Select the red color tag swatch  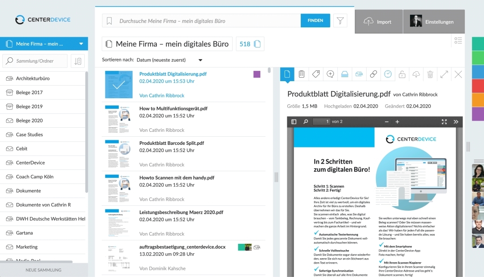478,85
